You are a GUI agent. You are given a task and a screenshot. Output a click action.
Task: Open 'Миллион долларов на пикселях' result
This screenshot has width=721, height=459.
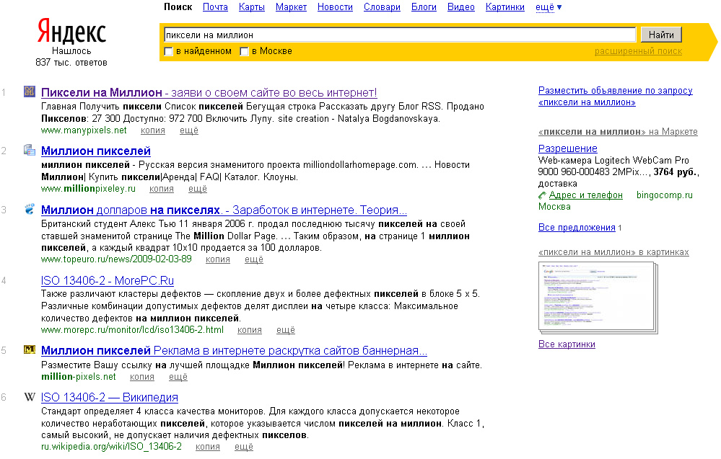pos(224,210)
